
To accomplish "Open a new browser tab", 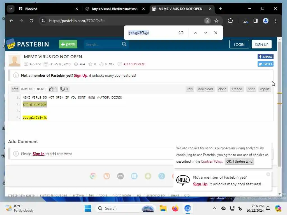I will pos(220,9).
